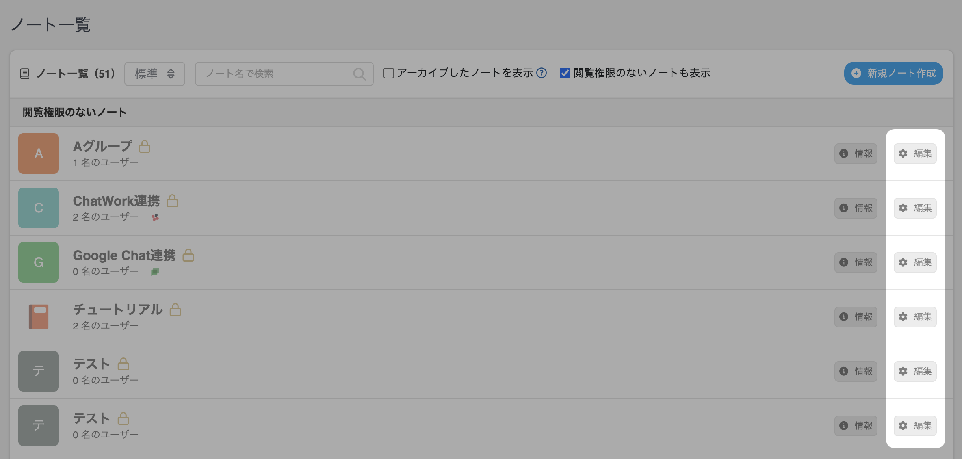Click 新規ノート作成 button

[893, 73]
